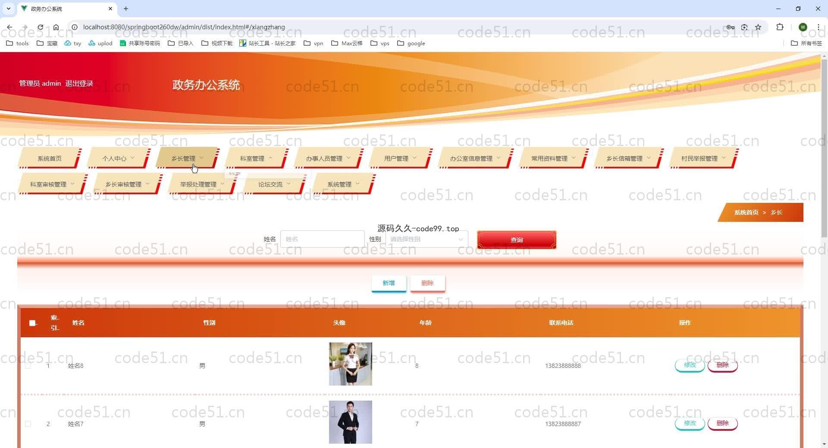The width and height of the screenshot is (828, 448).
Task: Check the checkbox for row 姓名8
Action: tap(28, 366)
